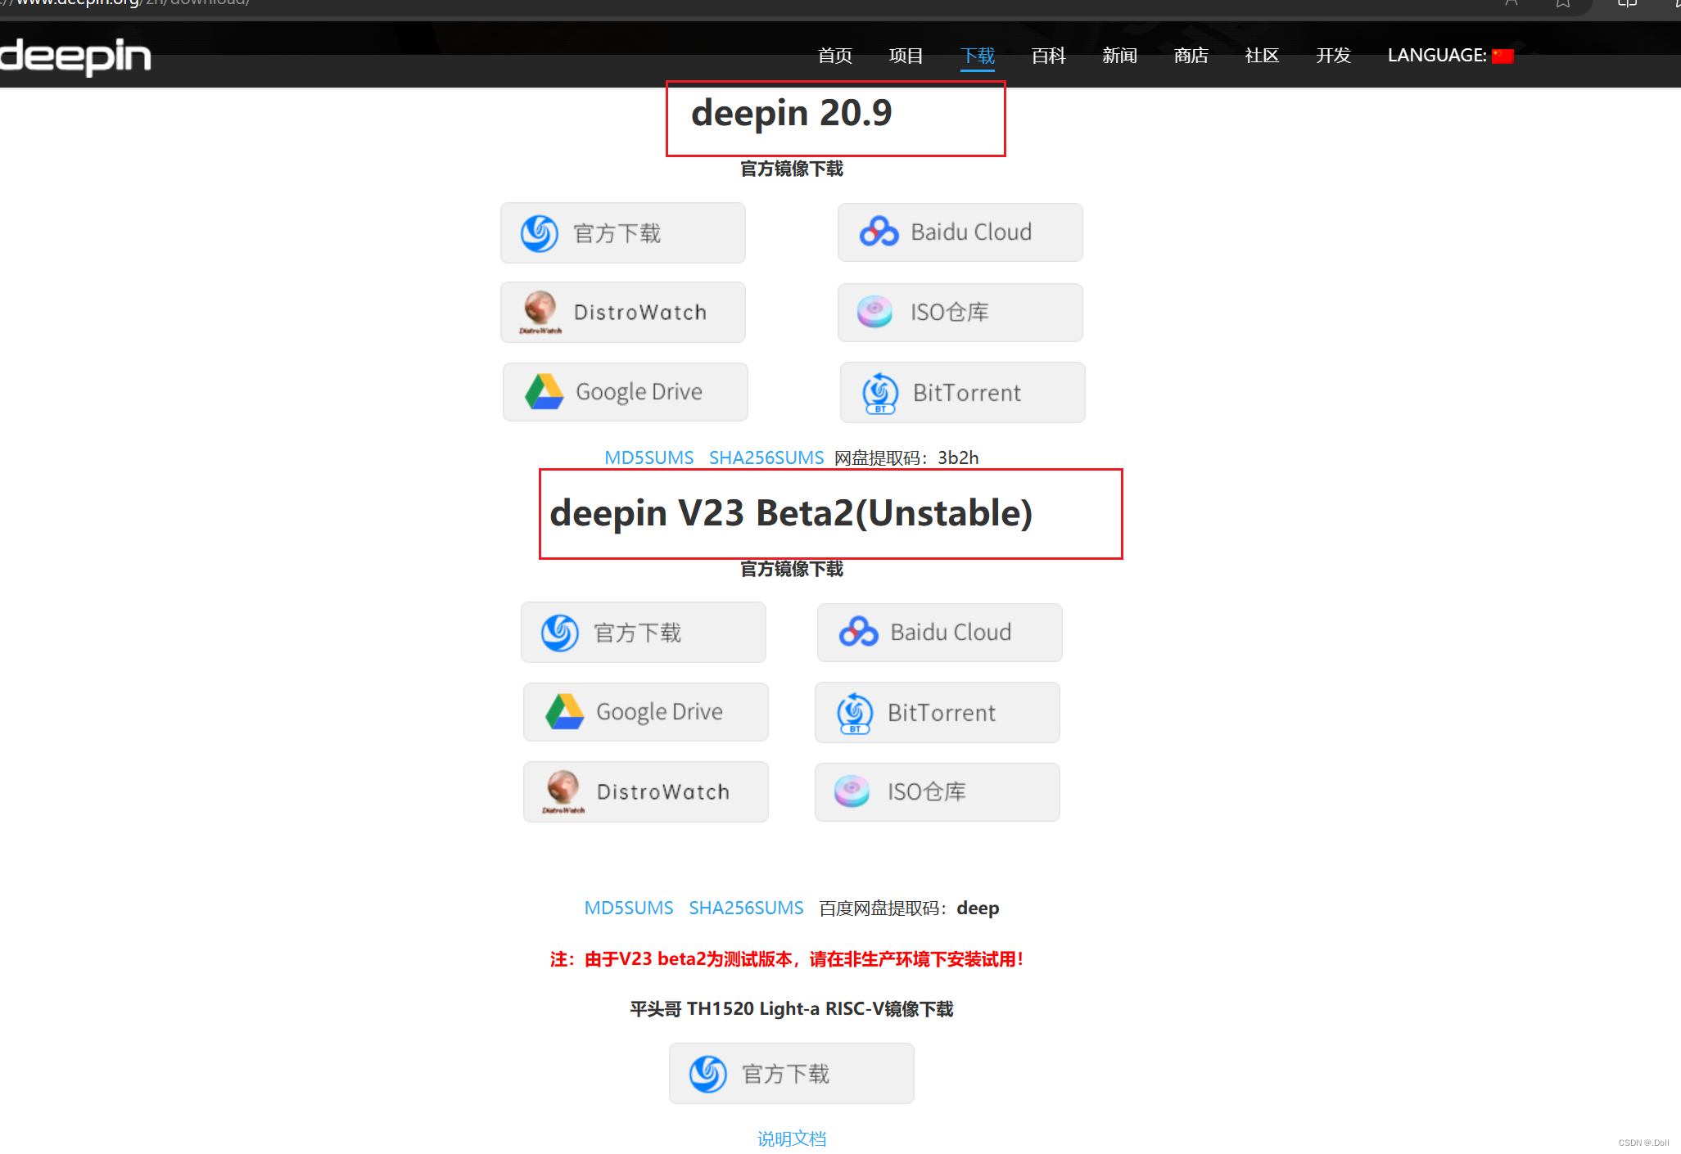1681x1154 pixels.
Task: Click deepin swirl icon in V23 官方下载
Action: [560, 633]
